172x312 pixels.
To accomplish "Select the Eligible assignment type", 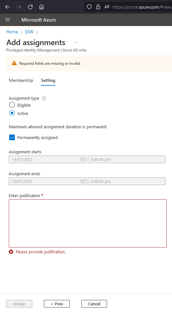I will (12, 105).
